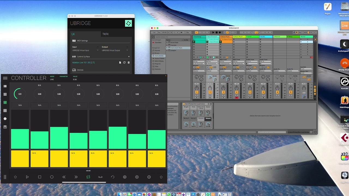Open WhatsApp from the Dock
The height and width of the screenshot is (196, 349).
point(169,194)
